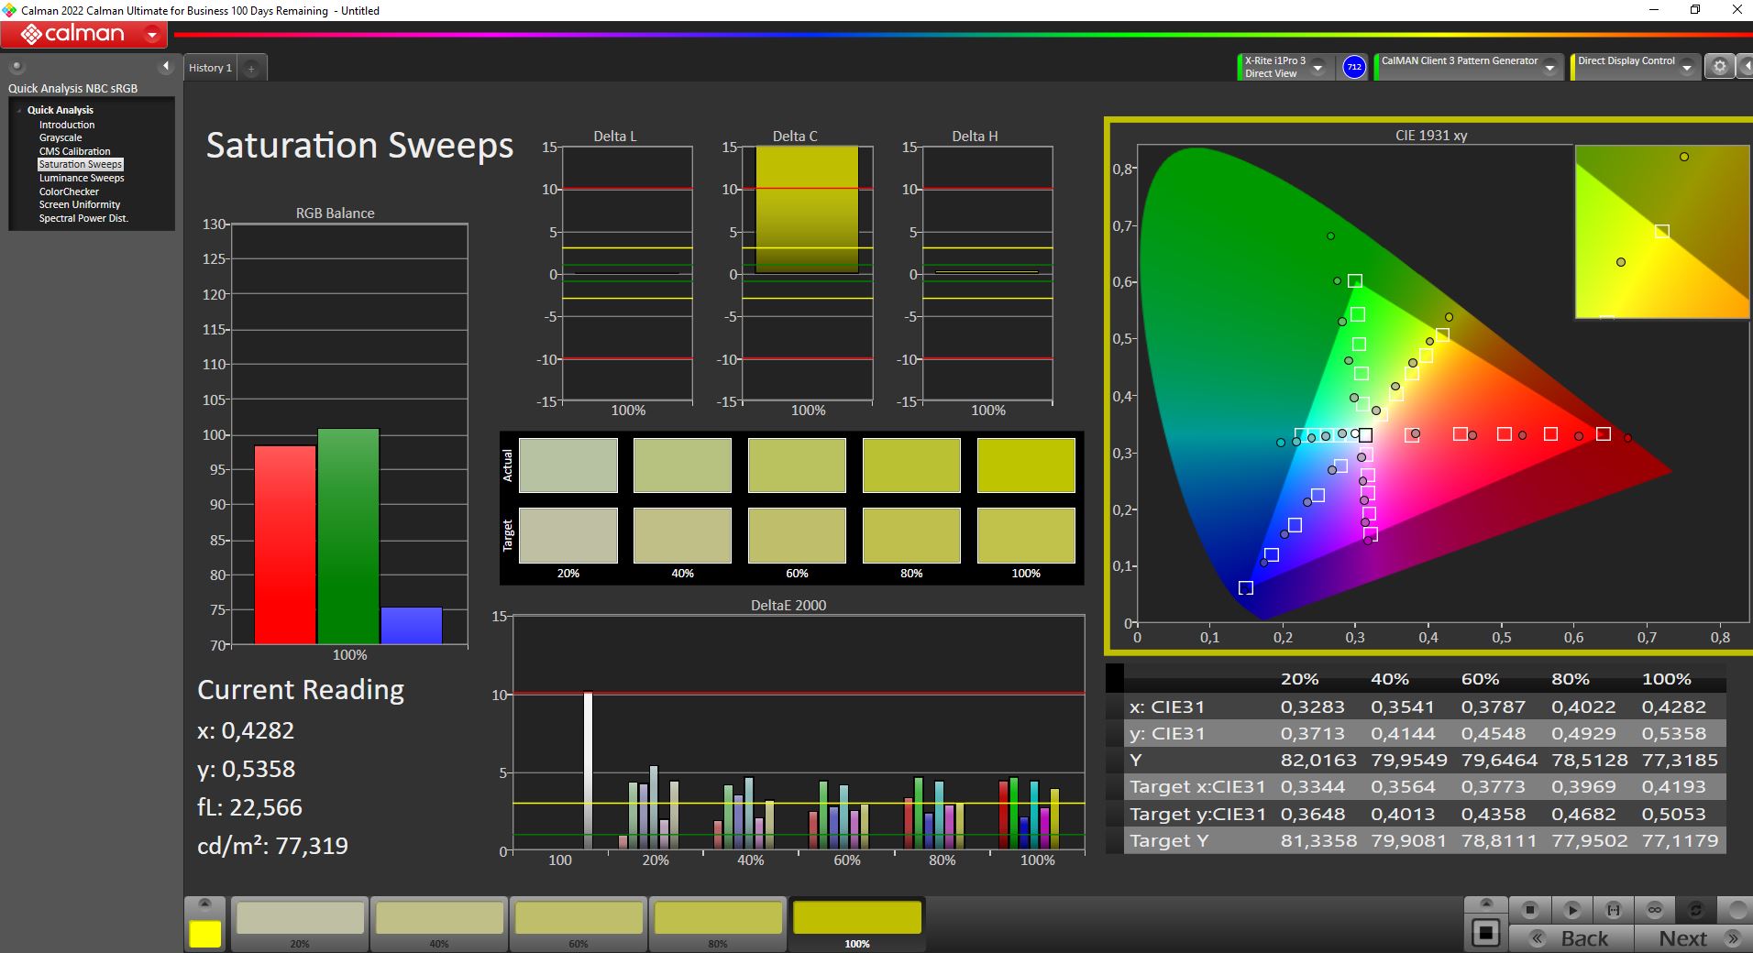Click the Next button
This screenshot has width=1753, height=953.
coord(1691,938)
